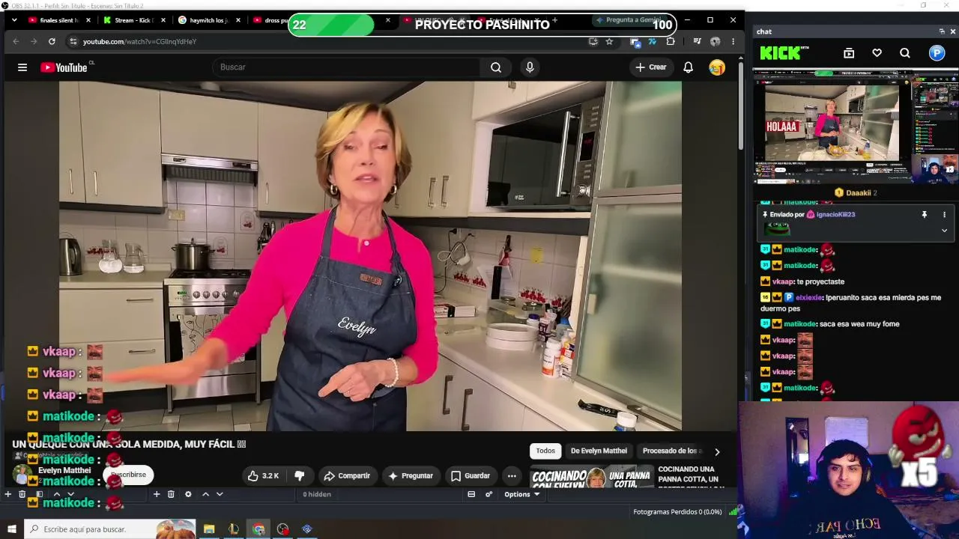
Task: Subscribe to Evelyn Matthei's channel
Action: (x=128, y=475)
